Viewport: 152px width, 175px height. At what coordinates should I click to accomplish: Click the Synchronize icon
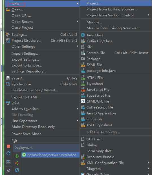[8, 84]
